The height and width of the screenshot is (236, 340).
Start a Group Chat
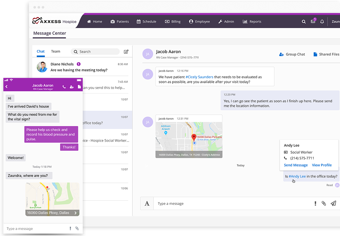pos(292,54)
